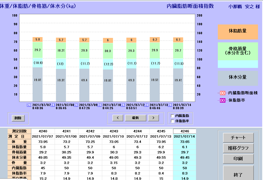Click the 体重 row header
The height and width of the screenshot is (180, 263).
(19, 142)
